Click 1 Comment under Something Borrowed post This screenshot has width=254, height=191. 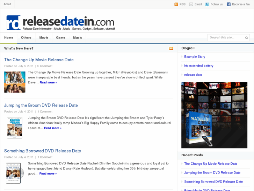point(45,157)
